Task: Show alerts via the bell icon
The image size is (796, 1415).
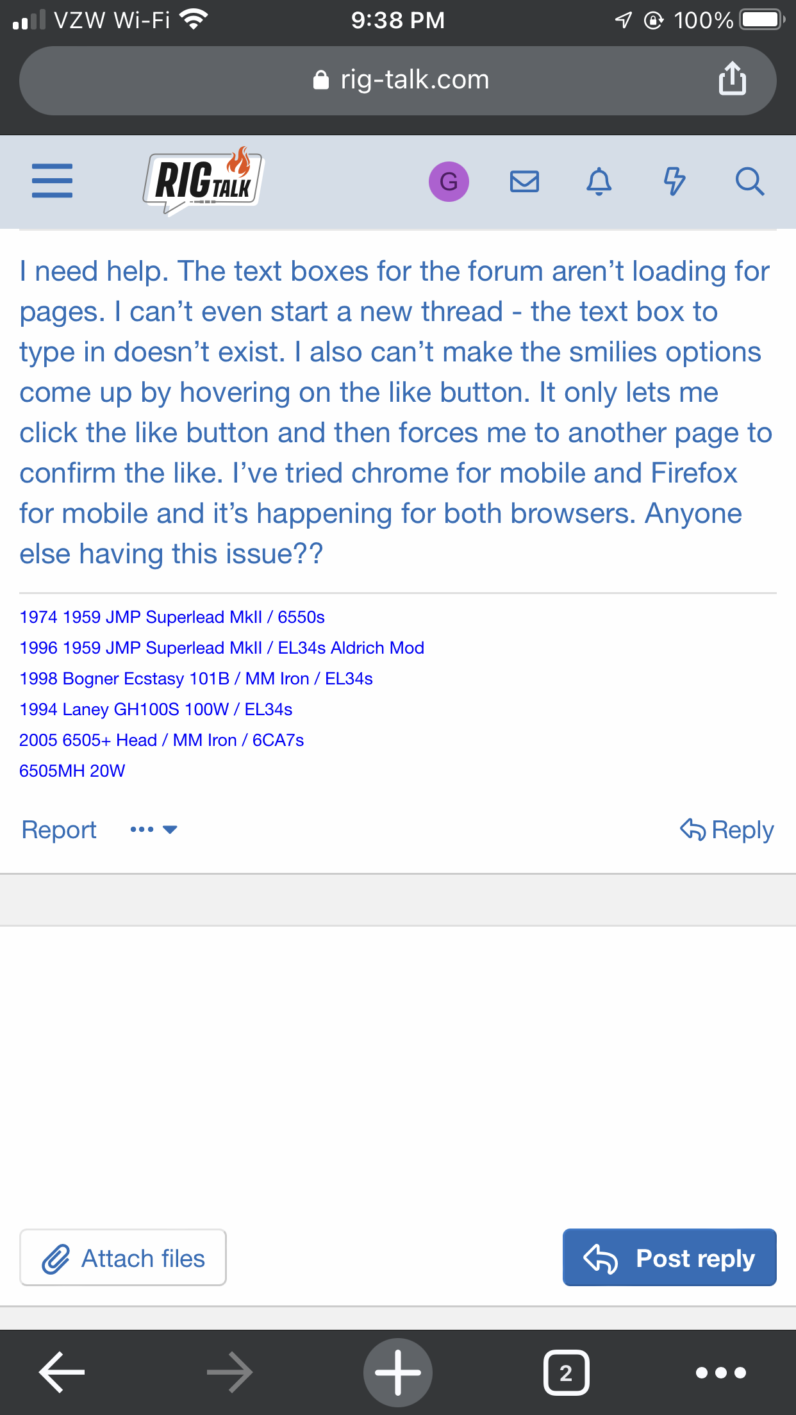Action: tap(599, 181)
